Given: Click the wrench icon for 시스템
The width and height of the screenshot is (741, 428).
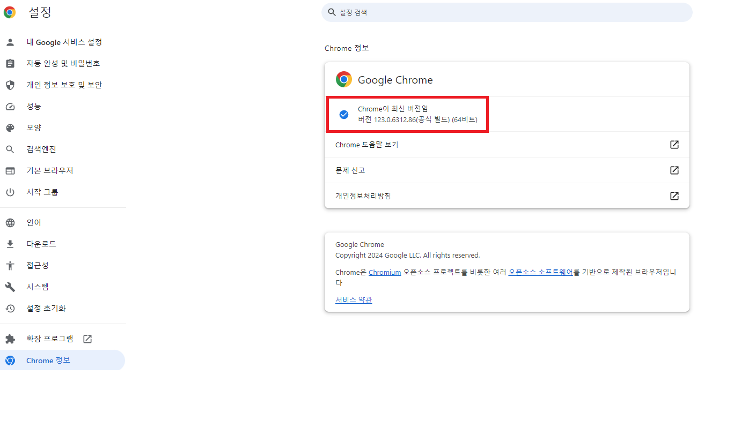Looking at the screenshot, I should 10,287.
